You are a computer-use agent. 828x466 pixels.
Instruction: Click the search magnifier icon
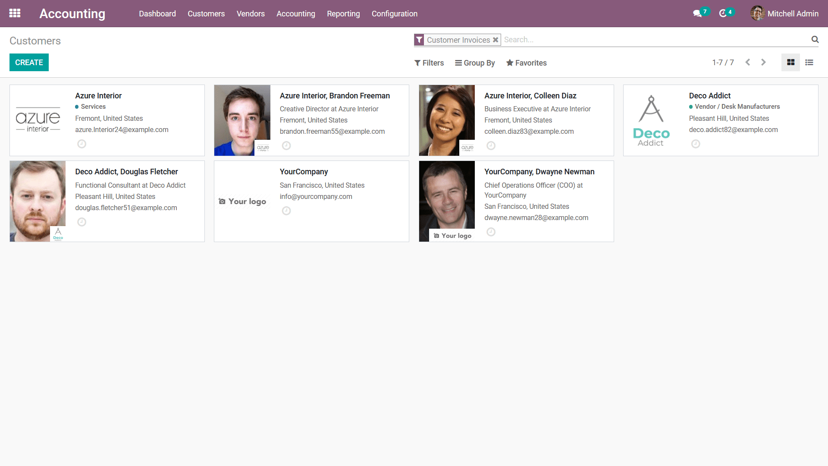tap(815, 40)
